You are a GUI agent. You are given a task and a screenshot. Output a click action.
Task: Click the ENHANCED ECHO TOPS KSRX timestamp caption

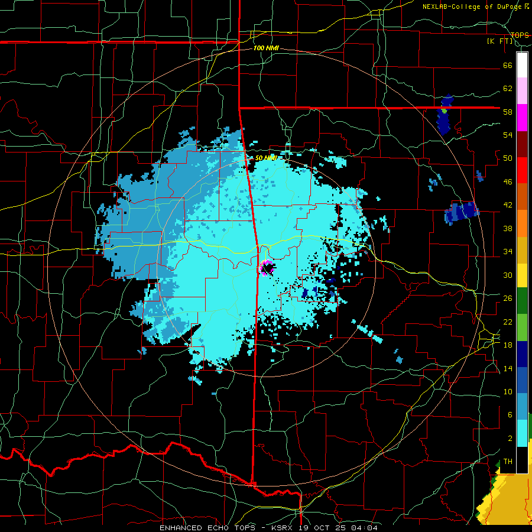[268, 528]
